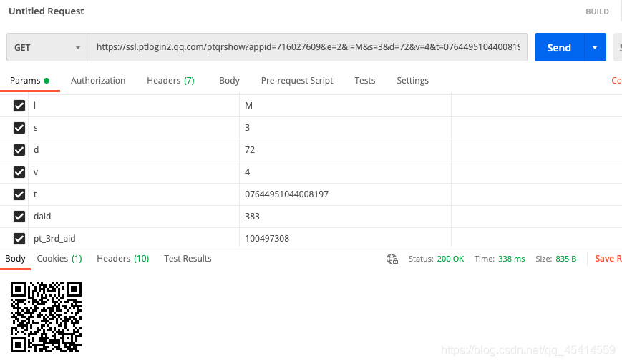
Task: Click the key name 'pt_3rd_aid'
Action: click(54, 239)
